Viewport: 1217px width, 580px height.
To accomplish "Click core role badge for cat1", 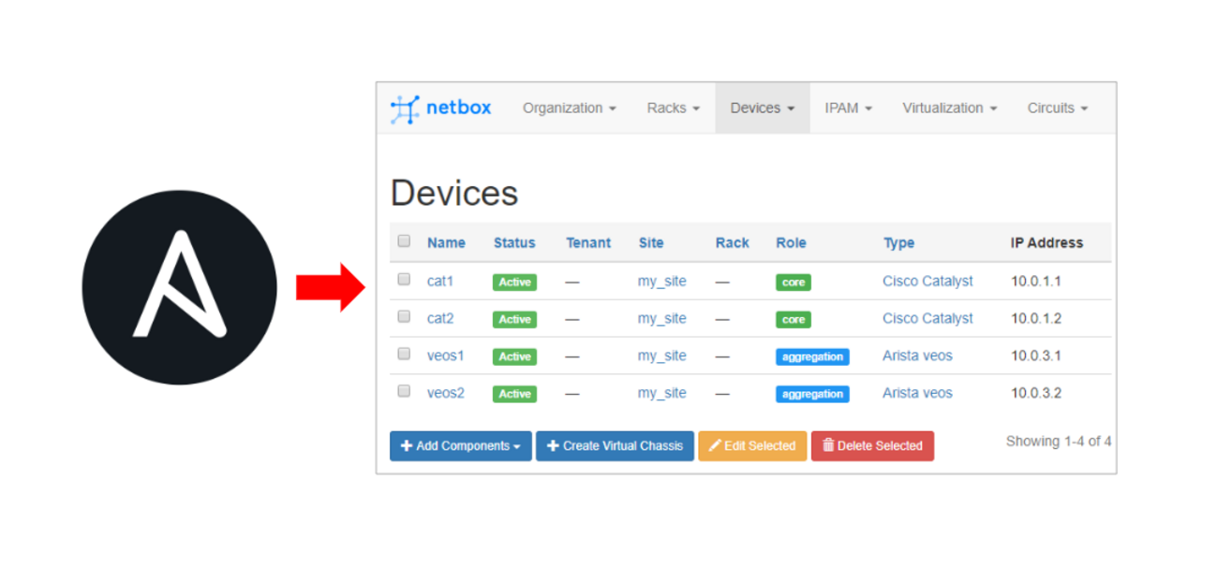I will pyautogui.click(x=794, y=283).
